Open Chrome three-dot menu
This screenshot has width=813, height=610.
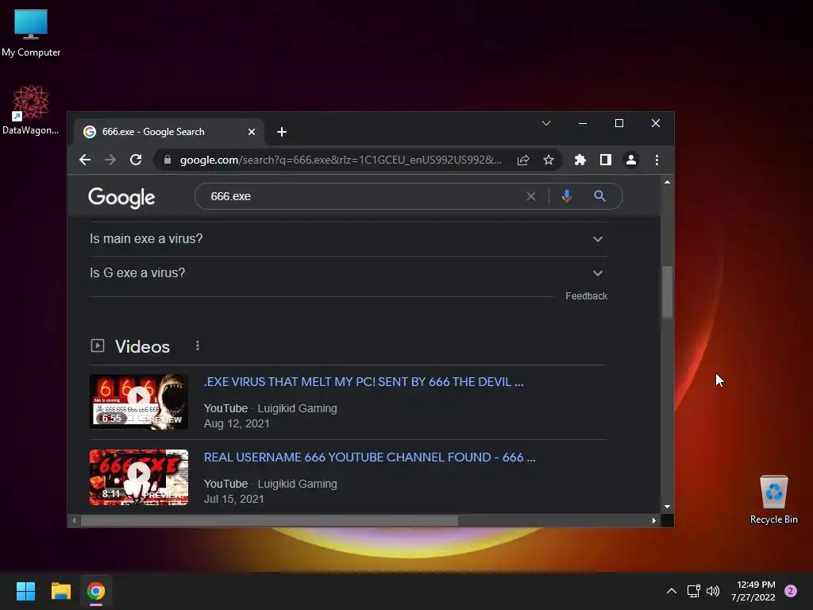pos(657,160)
